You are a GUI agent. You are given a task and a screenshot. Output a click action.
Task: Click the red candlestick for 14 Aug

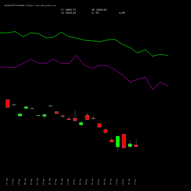click(x=8, y=104)
